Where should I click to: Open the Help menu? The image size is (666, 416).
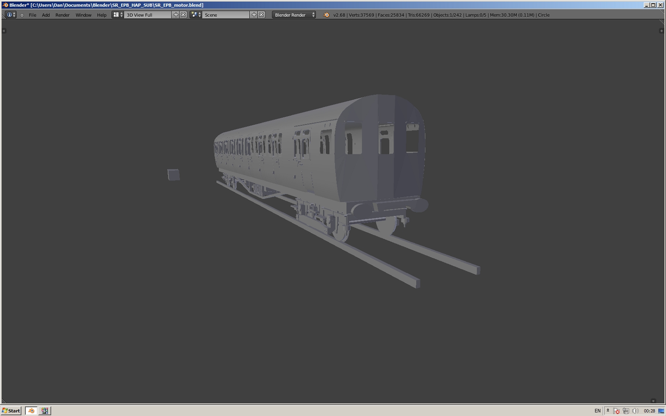click(x=102, y=15)
